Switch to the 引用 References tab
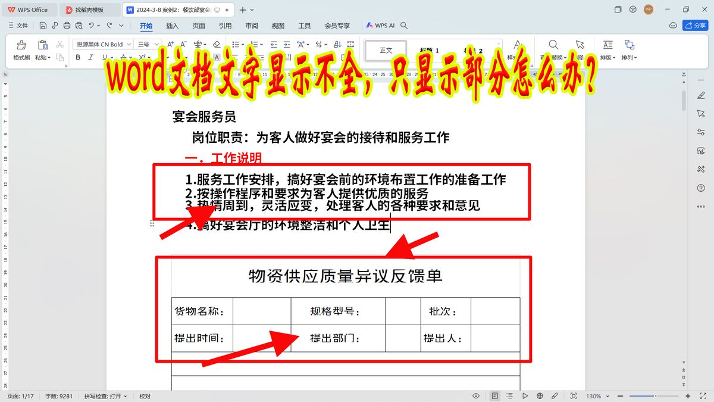The image size is (714, 402). click(x=225, y=26)
